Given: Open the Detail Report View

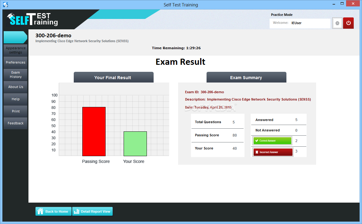Looking at the screenshot, I should tap(92, 211).
